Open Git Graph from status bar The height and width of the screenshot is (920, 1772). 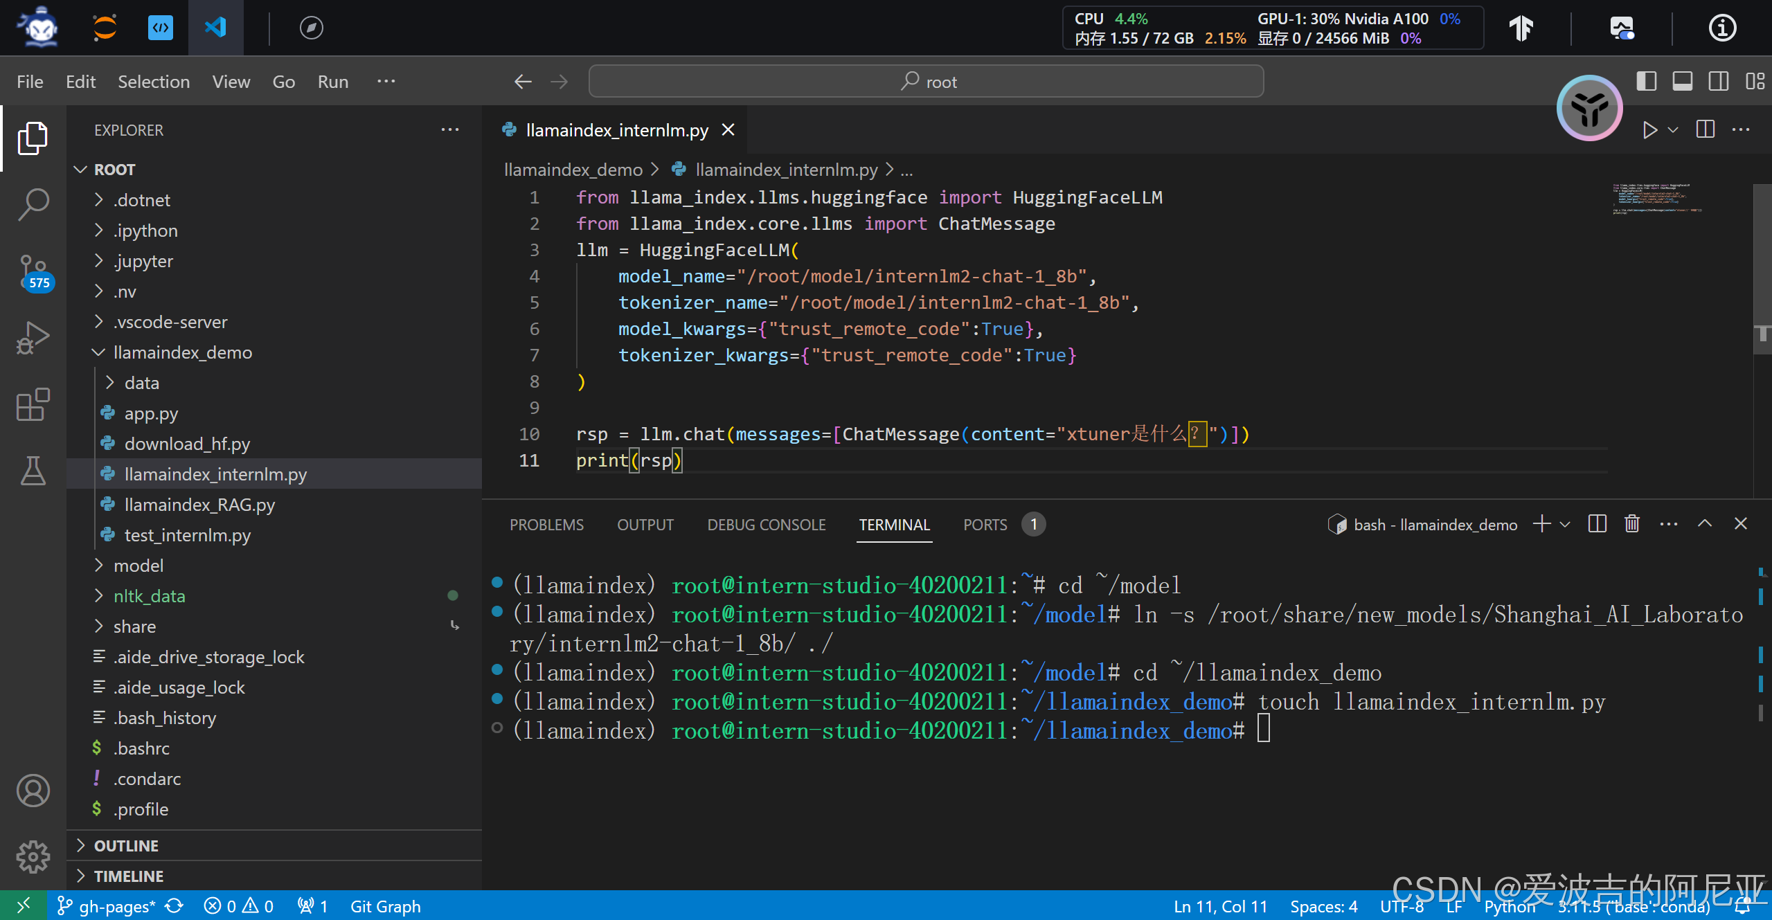coord(385,906)
